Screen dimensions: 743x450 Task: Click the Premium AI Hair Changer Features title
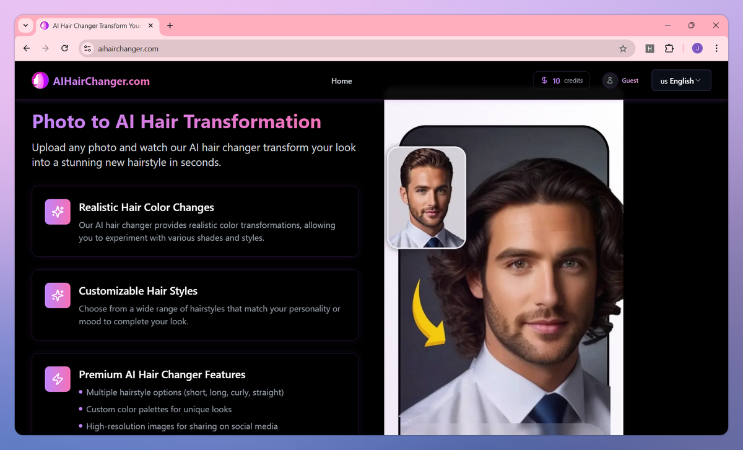[x=162, y=374]
